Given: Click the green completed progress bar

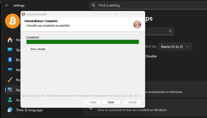Looking at the screenshot, I should [x=83, y=42].
